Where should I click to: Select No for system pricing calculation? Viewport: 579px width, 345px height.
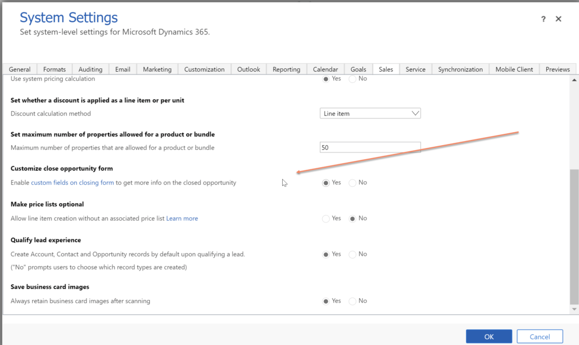(353, 79)
